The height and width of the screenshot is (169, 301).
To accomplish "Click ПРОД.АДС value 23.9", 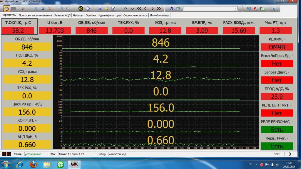I will (x=277, y=96).
